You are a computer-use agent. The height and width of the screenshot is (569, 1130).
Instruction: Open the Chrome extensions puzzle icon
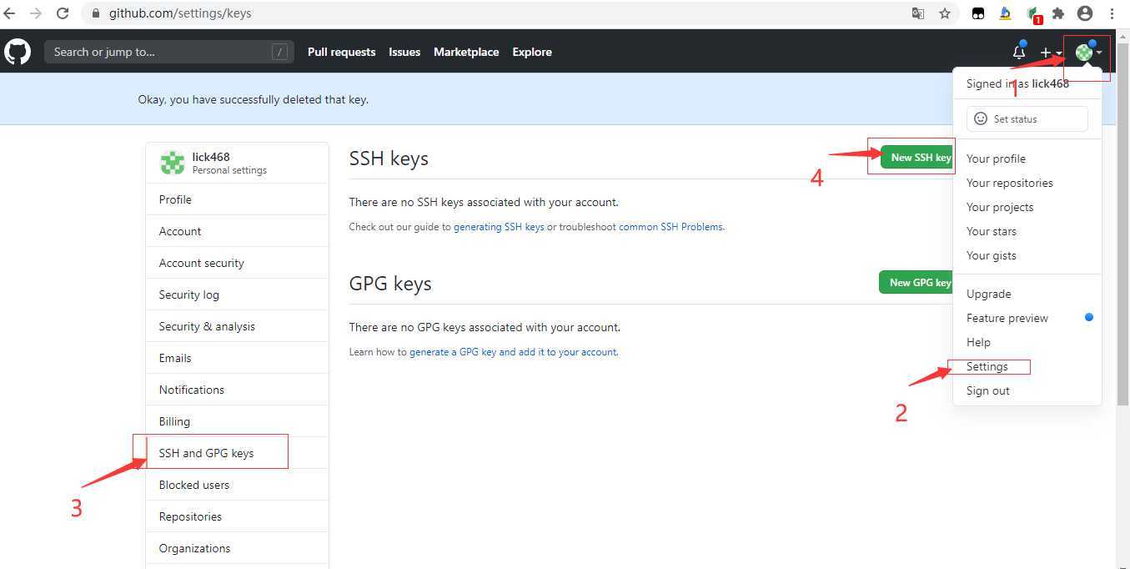pyautogui.click(x=1058, y=13)
